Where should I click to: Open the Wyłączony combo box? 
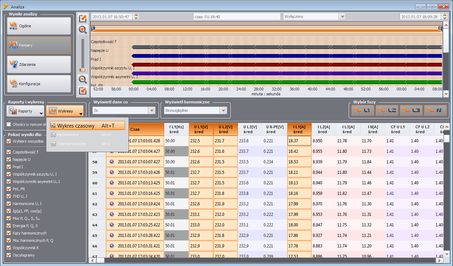point(315,16)
